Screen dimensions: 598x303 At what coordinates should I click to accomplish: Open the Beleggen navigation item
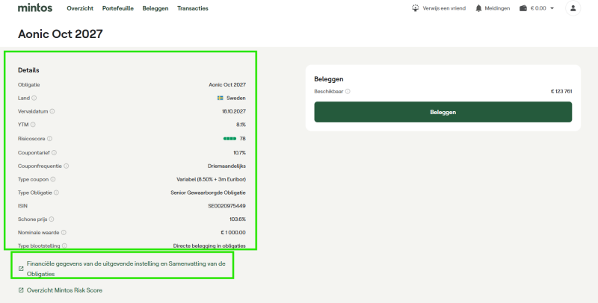point(155,8)
